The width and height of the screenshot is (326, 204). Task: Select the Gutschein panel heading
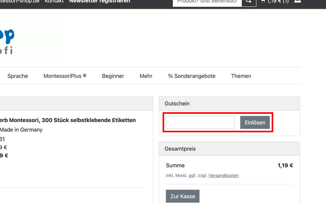coord(177,104)
